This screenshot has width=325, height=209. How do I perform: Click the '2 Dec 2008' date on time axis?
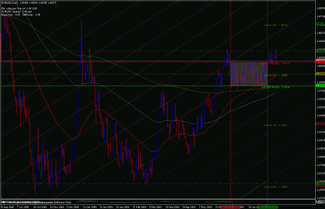73,207
